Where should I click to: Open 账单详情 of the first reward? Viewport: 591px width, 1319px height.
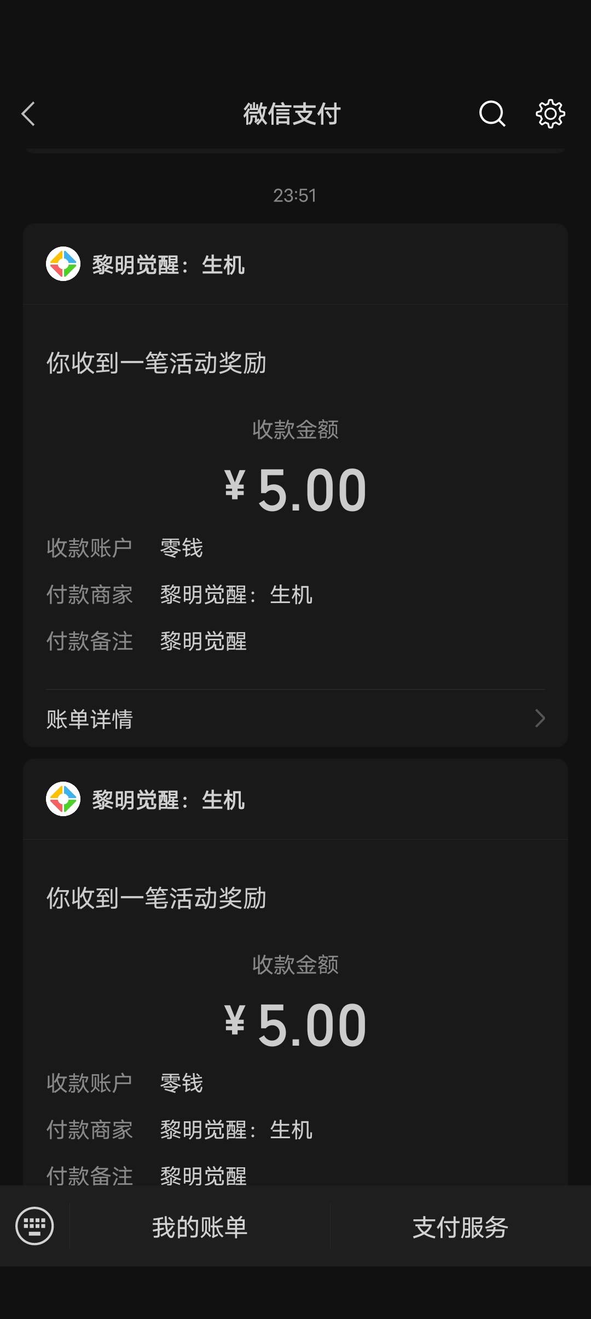(90, 719)
